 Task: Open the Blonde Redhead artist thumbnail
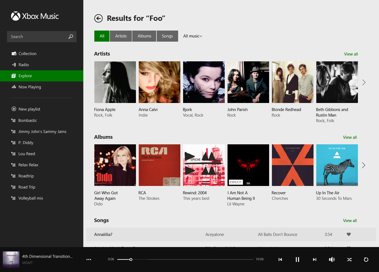click(293, 82)
